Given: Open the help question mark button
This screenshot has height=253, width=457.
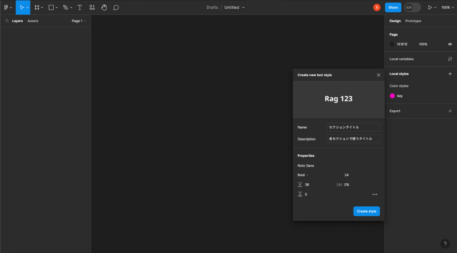Looking at the screenshot, I should coord(445,244).
